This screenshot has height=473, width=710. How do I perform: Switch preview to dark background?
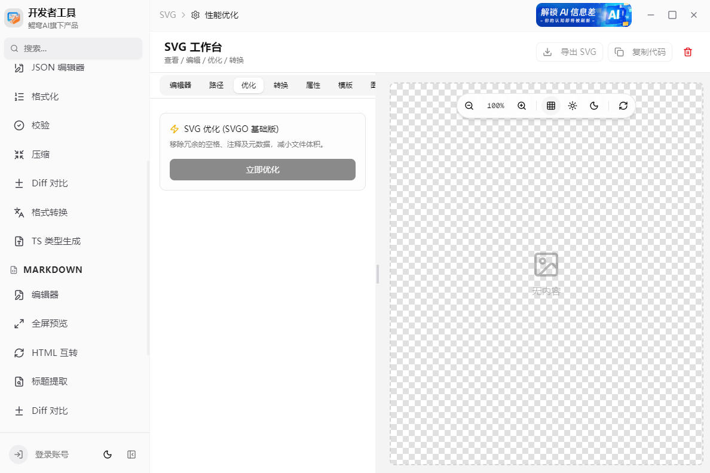pos(593,105)
